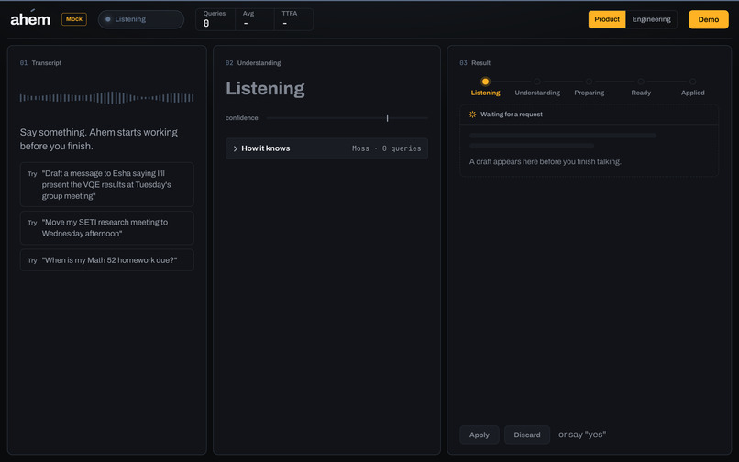Discard the result
Screen dimensions: 739x462
[527, 434]
